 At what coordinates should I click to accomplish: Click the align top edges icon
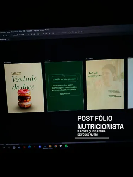coord(43,34)
